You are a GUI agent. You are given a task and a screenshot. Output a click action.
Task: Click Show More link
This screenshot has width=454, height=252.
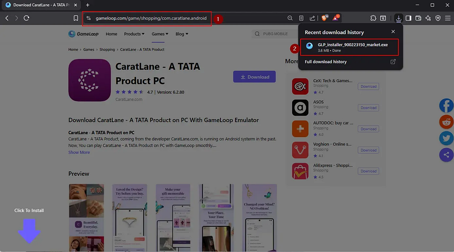point(79,152)
